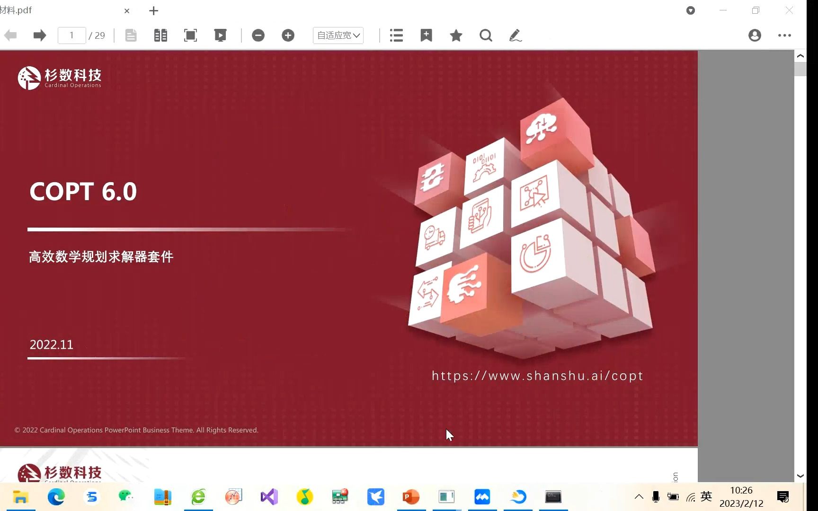Image resolution: width=818 pixels, height=511 pixels.
Task: Enter full screen view
Action: tap(190, 35)
